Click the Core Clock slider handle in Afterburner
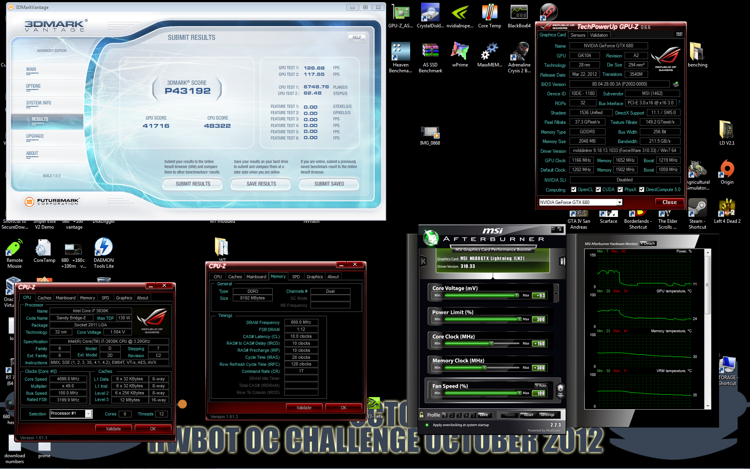Screen dimensions: 750x469 pyautogui.click(x=491, y=344)
